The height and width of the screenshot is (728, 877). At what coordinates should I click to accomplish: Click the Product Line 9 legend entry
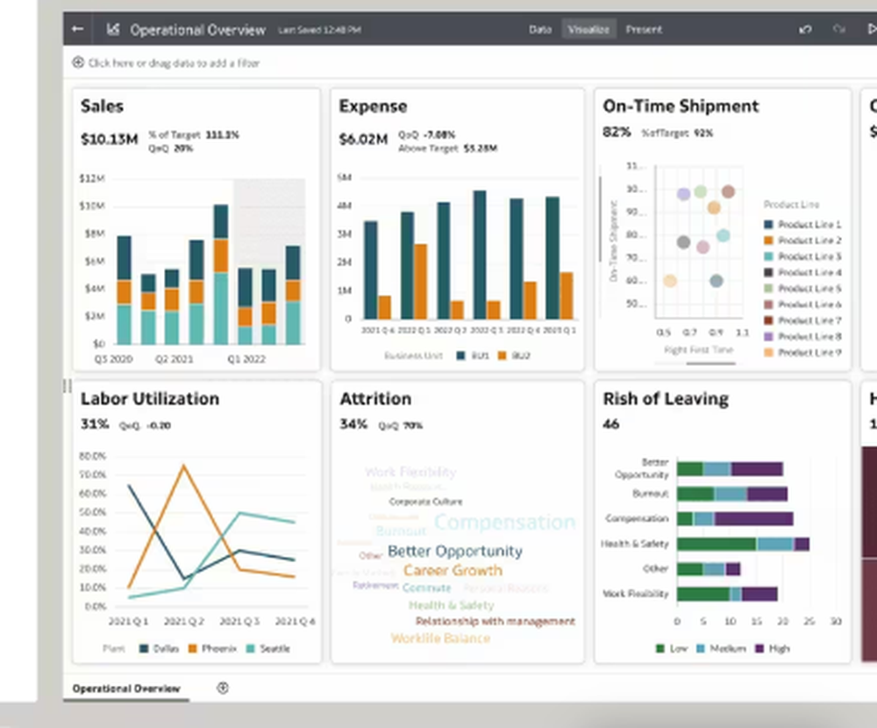[802, 353]
